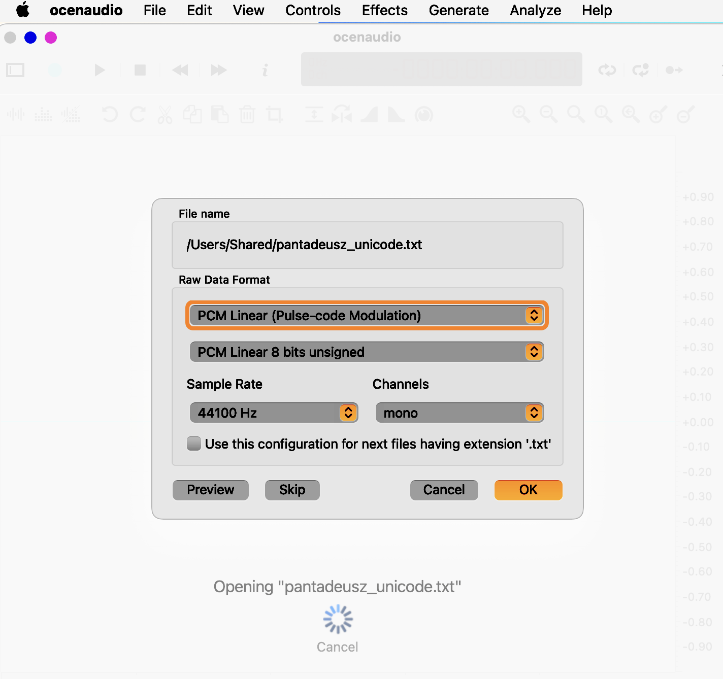Open the Apple menu
Screen dimensions: 723x679
pos(23,10)
